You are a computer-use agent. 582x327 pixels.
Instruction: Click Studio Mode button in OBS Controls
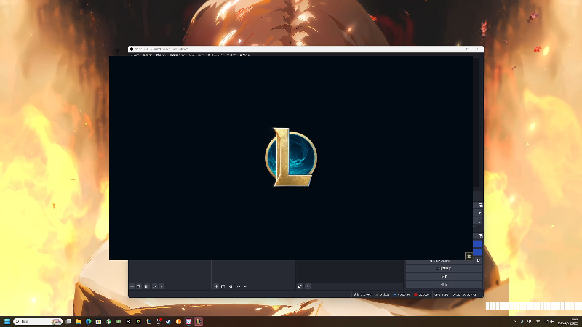[x=444, y=268]
